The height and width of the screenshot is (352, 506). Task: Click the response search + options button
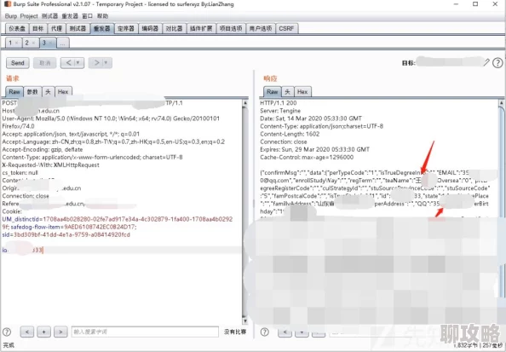302,332
